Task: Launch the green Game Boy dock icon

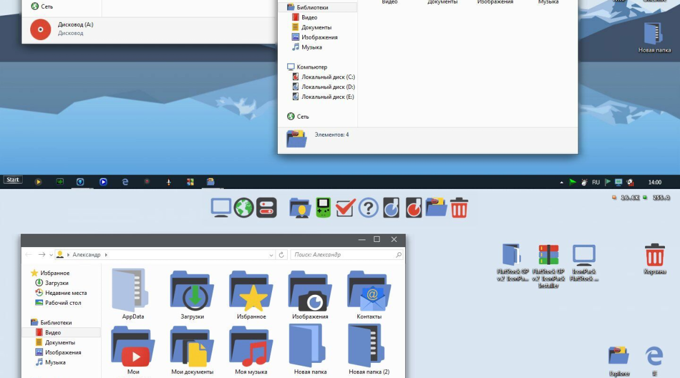Action: point(323,208)
